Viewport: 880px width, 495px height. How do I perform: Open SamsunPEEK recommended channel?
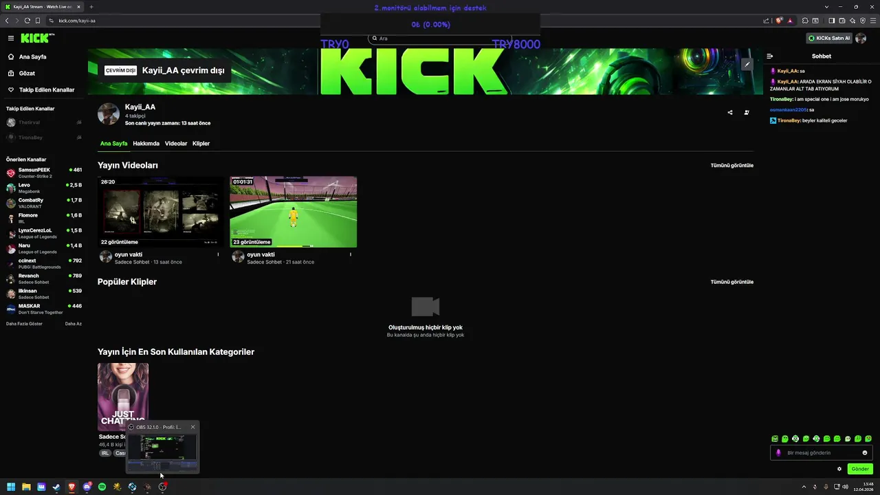[x=44, y=173]
